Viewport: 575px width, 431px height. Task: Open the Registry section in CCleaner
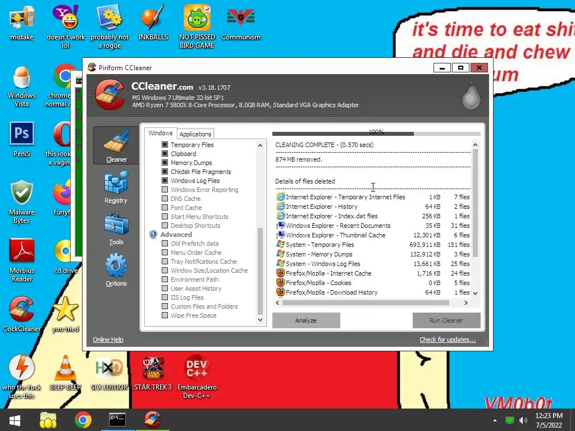tap(116, 187)
